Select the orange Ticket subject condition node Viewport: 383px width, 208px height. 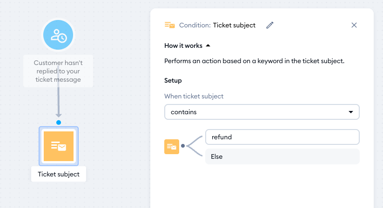pyautogui.click(x=59, y=146)
